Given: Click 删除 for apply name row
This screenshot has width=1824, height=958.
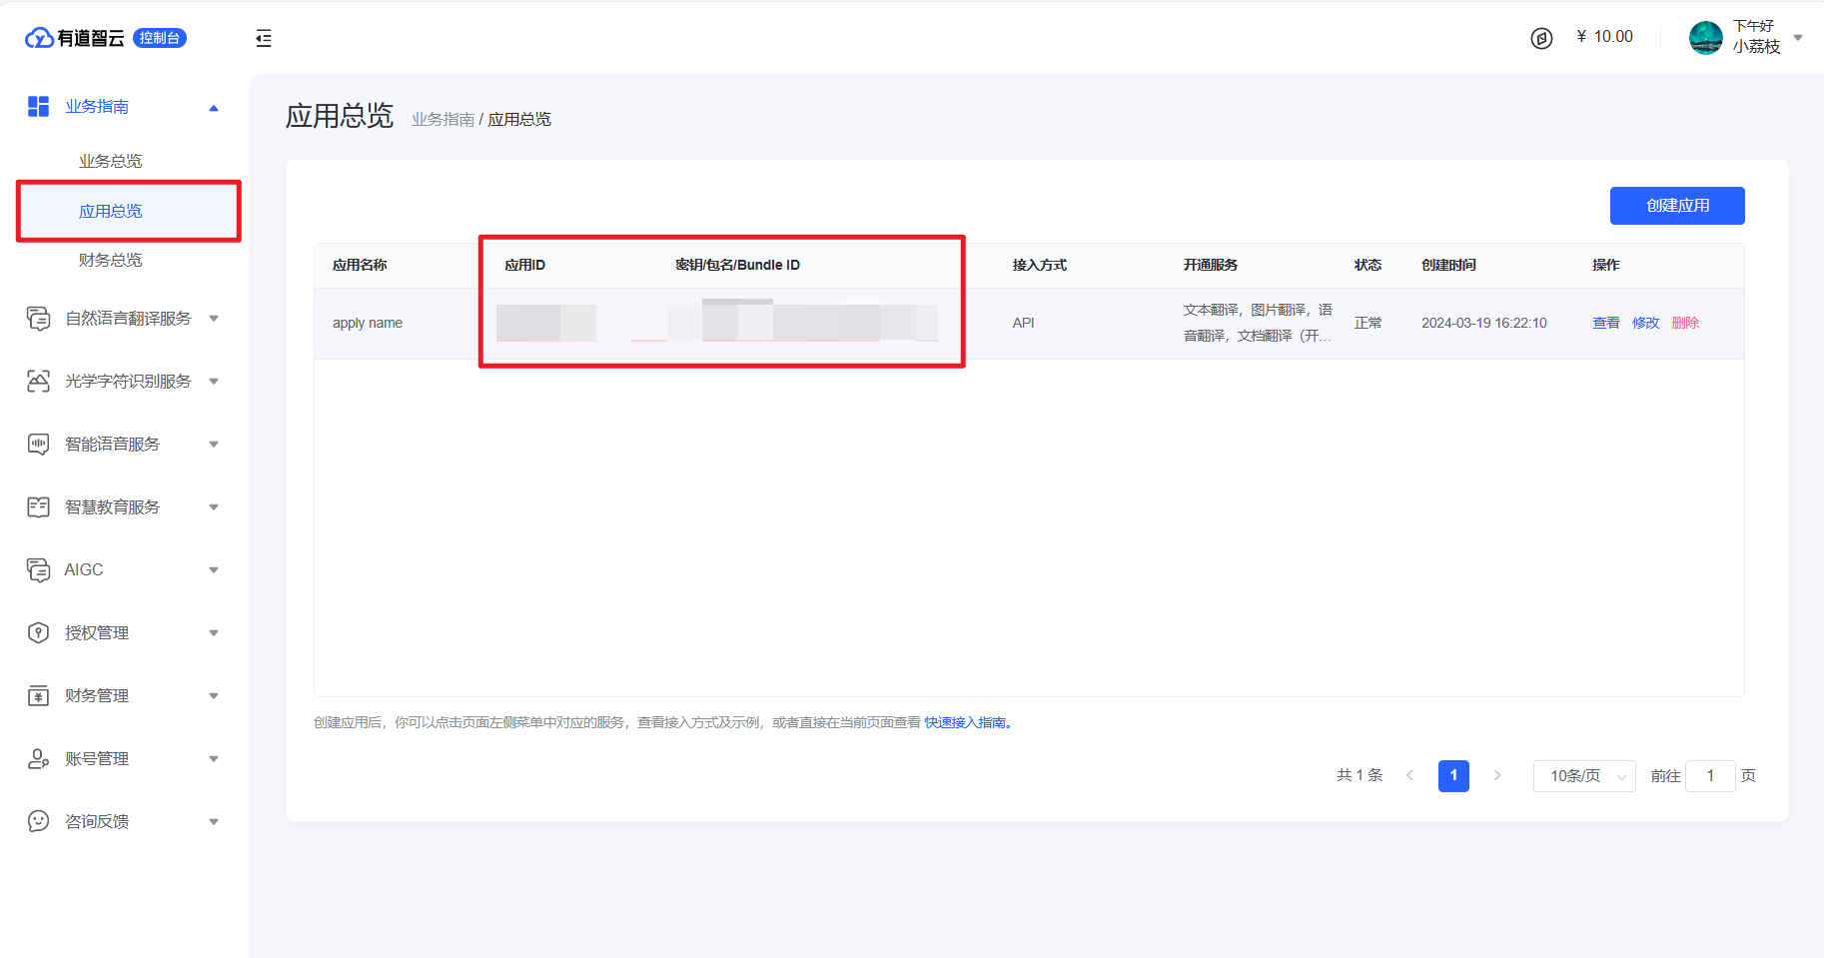Looking at the screenshot, I should click(x=1685, y=323).
